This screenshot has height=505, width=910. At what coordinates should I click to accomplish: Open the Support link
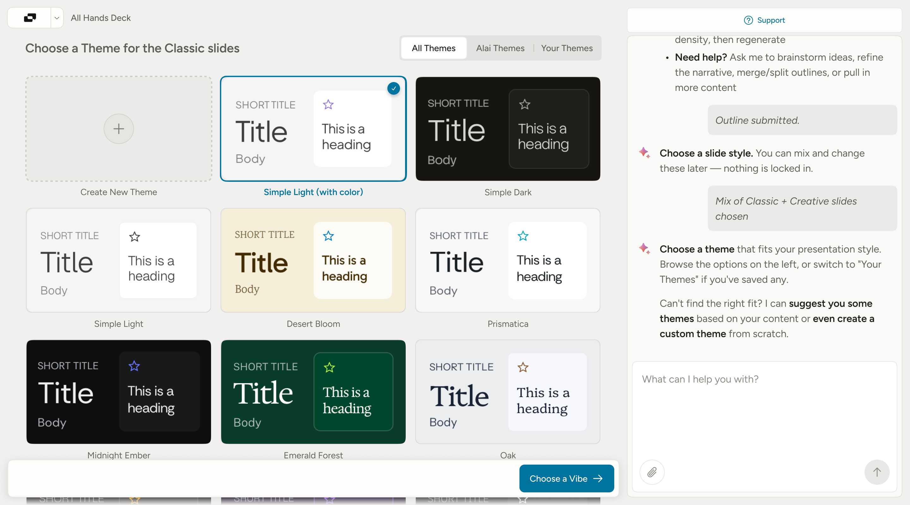(764, 20)
